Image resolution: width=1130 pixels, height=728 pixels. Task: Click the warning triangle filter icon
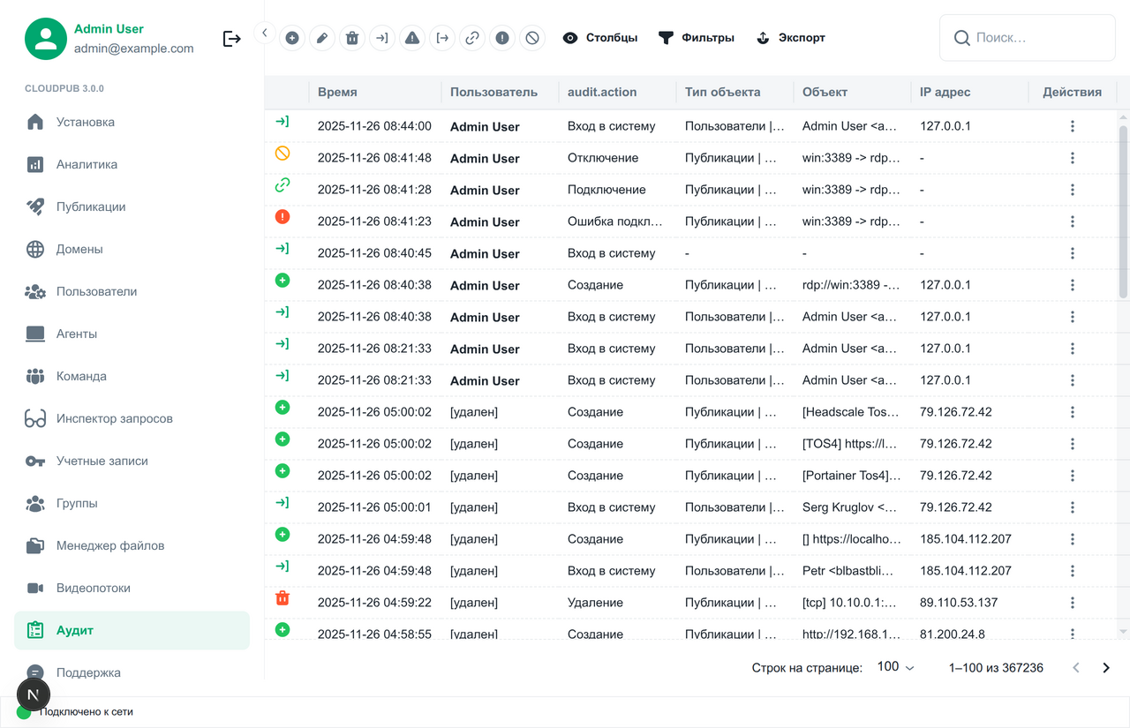tap(411, 38)
